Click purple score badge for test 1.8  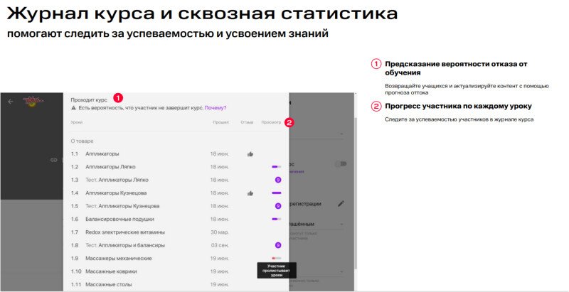(278, 245)
